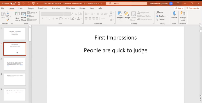Image resolution: width=202 pixels, height=103 pixels.
Task: Open the Slide Show tab
Action: click(x=71, y=8)
